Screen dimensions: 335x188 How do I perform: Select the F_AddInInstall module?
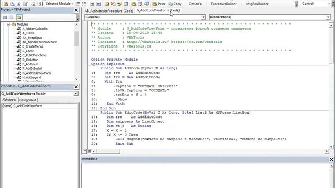[32, 68]
